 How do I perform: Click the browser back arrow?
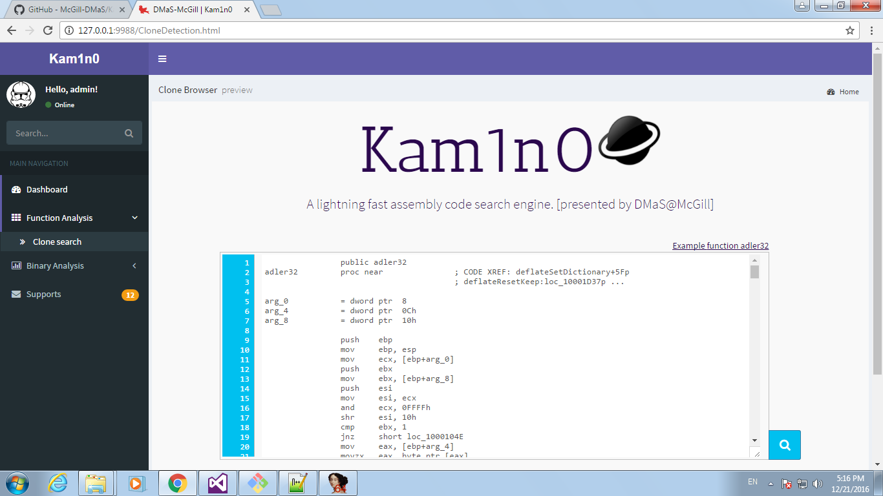12,30
